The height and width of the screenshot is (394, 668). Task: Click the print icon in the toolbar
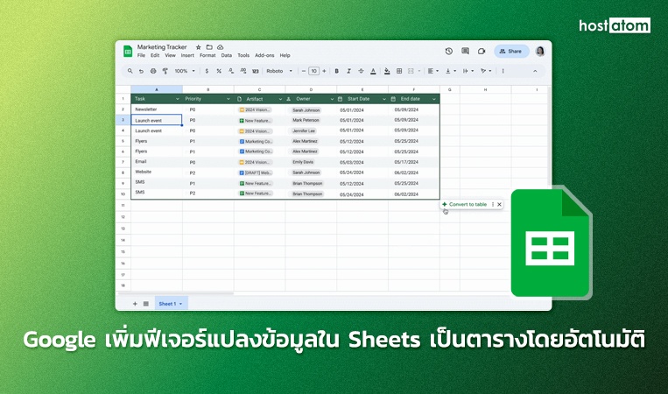(153, 71)
